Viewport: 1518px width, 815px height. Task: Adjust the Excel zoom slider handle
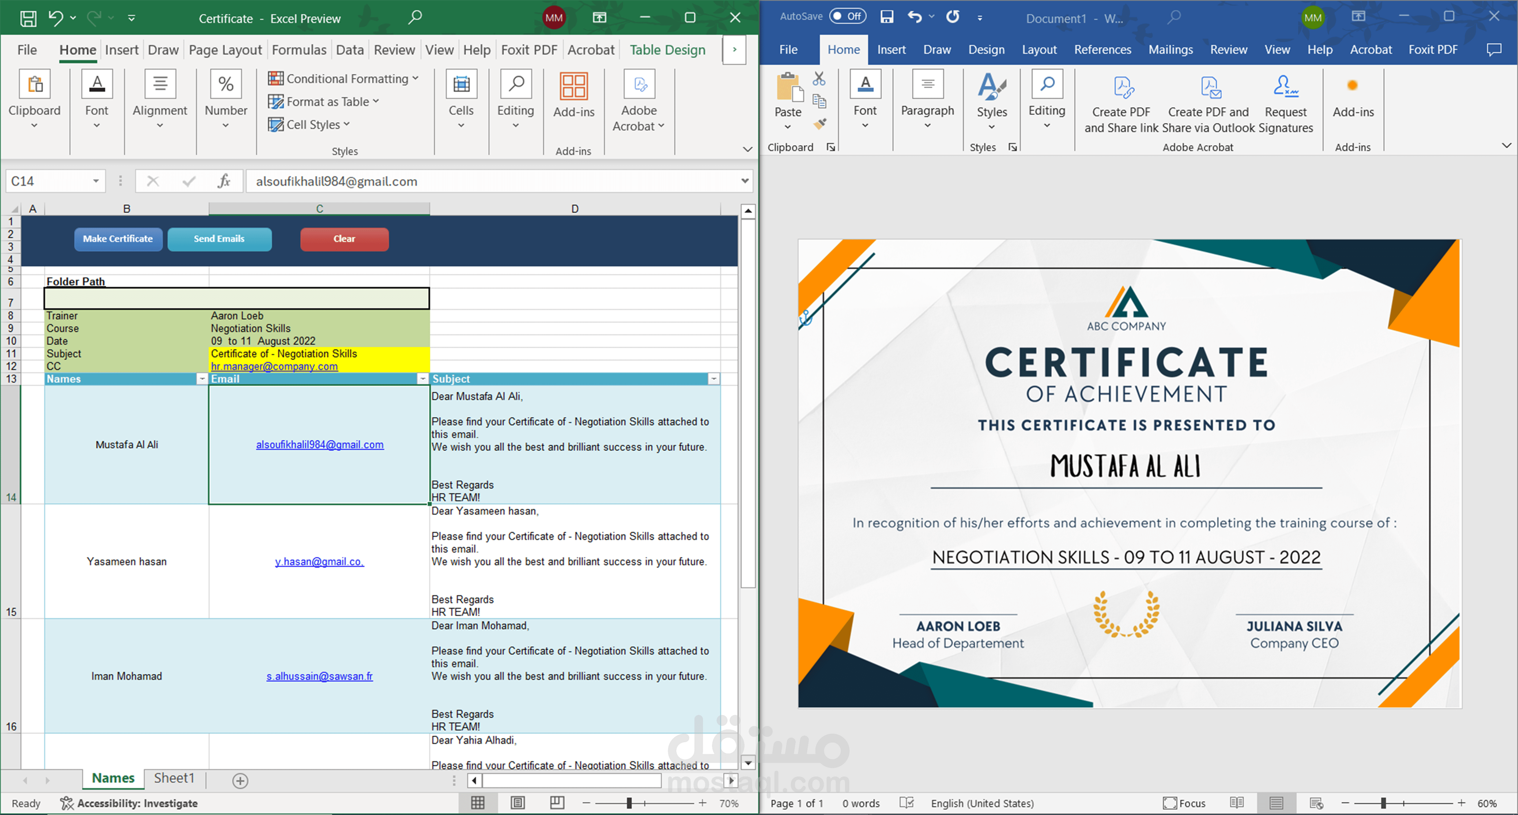629,803
